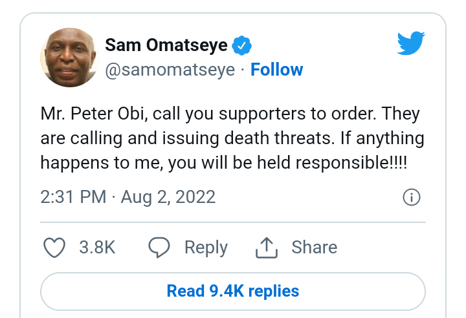Click the empty card space right of Share
The image size is (466, 318).
[382, 248]
